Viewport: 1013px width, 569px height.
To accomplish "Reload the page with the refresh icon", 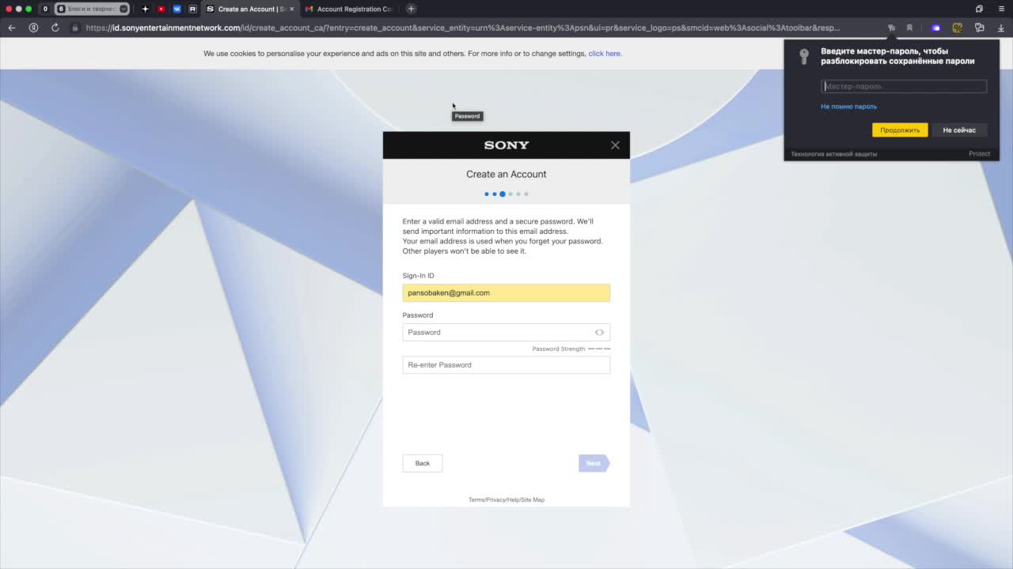I will [x=55, y=28].
